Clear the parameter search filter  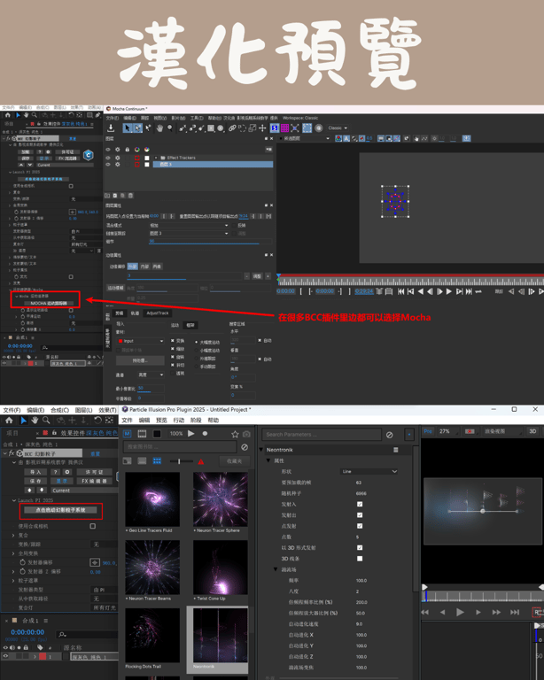point(390,434)
